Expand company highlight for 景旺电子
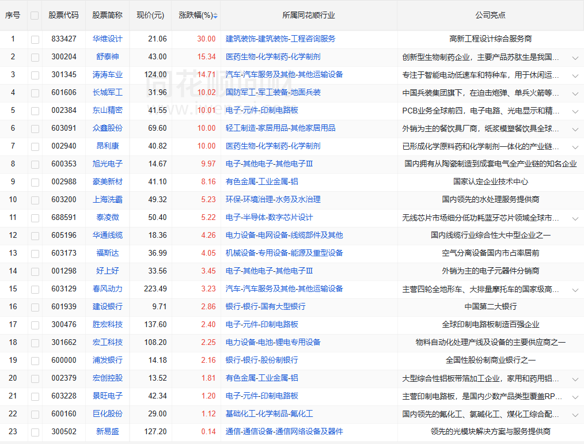 coord(575,397)
